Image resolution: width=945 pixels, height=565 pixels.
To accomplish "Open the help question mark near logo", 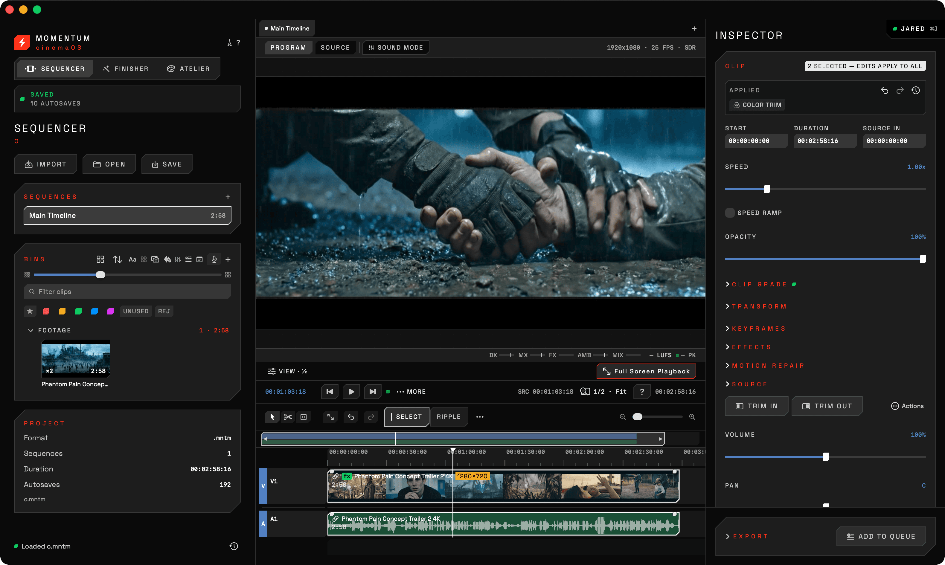I will [238, 43].
